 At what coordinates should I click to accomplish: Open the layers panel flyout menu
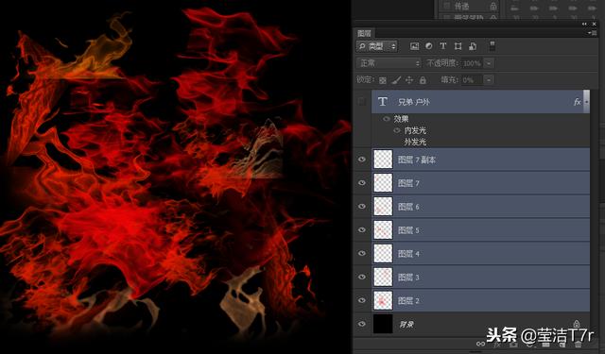point(592,33)
